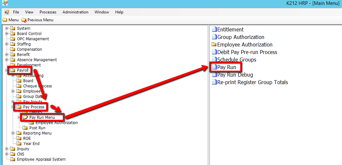Click the Previous Menu toolbar button

(37, 20)
